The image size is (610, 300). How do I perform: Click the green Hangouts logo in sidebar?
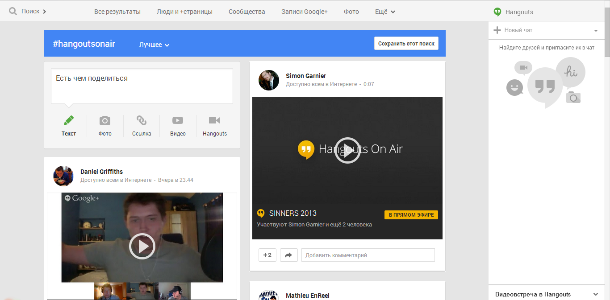[497, 12]
